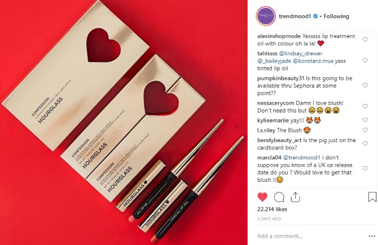This screenshot has height=245, width=378.
Task: Like kylieemariie's yay comment
Action: [365, 120]
